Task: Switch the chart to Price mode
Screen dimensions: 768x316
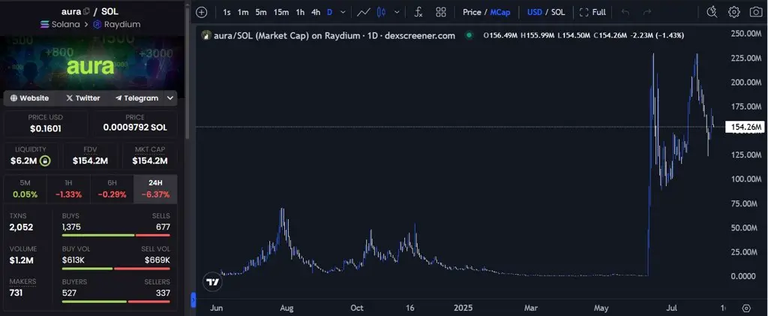Action: [x=472, y=12]
